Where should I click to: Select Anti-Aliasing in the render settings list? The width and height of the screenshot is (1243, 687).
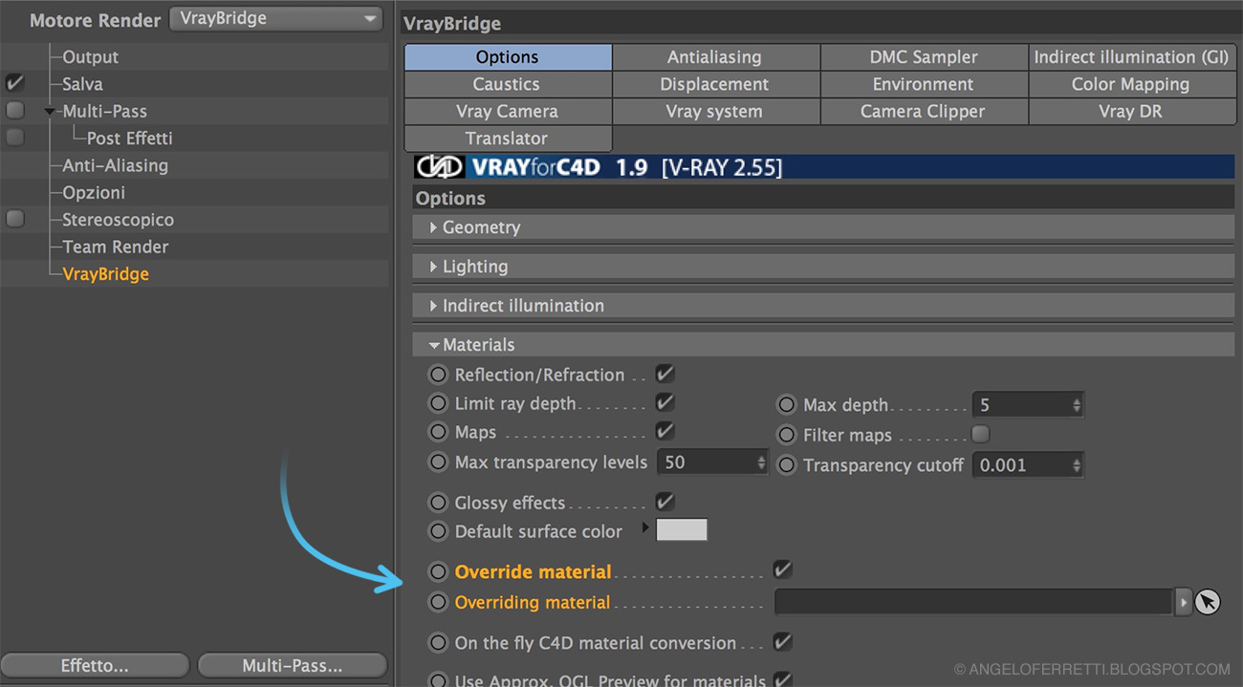(115, 165)
